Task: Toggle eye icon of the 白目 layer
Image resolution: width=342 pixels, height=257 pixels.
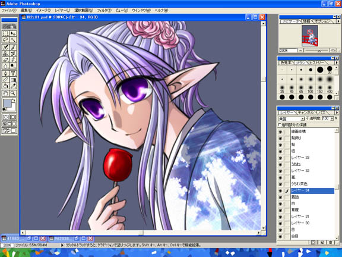Action: 281,236
